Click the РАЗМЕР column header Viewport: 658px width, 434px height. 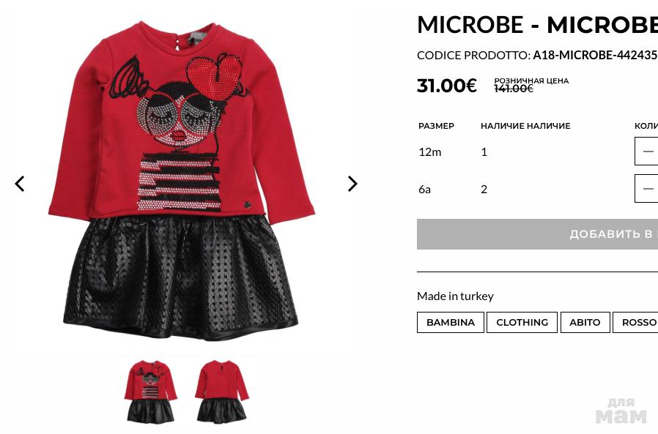436,126
